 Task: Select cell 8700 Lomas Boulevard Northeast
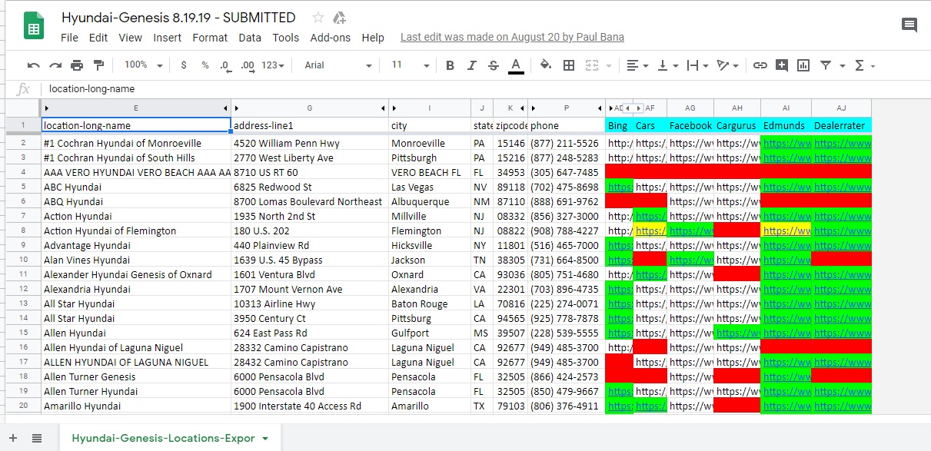point(310,201)
